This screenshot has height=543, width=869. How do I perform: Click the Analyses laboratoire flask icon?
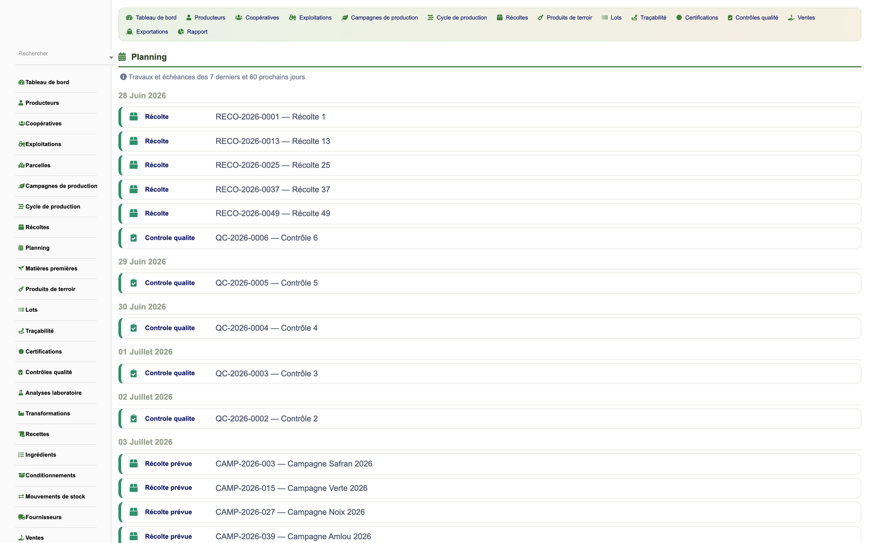pyautogui.click(x=21, y=393)
